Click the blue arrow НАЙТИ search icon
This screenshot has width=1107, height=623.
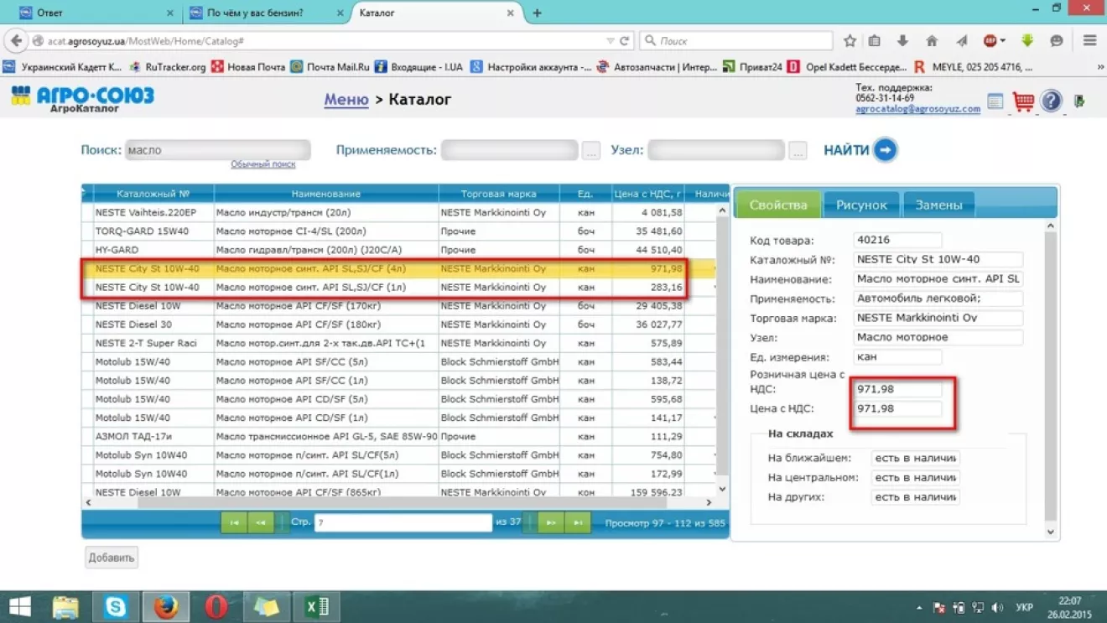[885, 150]
